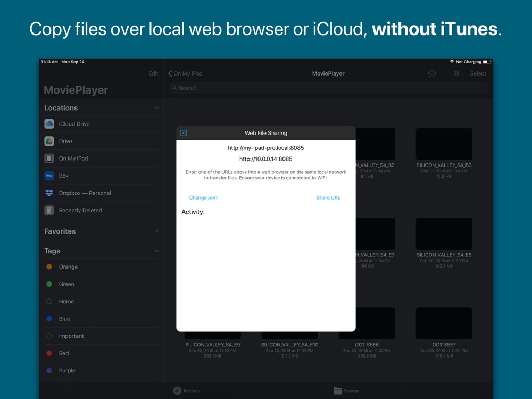Focus the Search field
Image resolution: width=532 pixels, height=399 pixels.
328,88
